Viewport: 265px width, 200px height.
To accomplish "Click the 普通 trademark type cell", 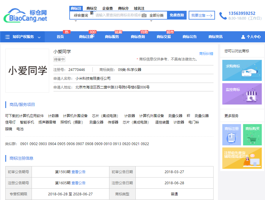I will [174, 194].
